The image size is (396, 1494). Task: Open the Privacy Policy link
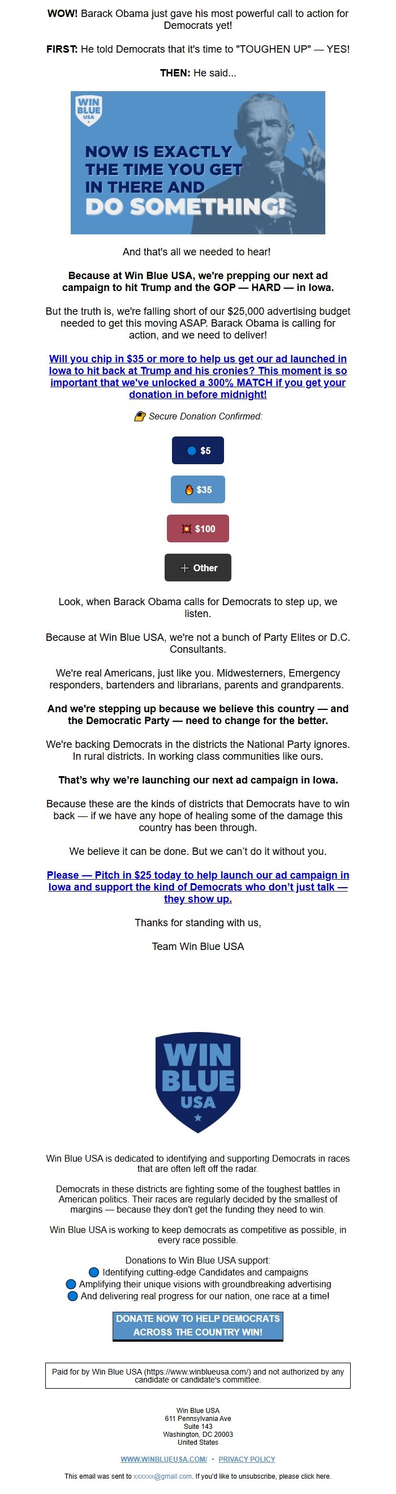[247, 1459]
